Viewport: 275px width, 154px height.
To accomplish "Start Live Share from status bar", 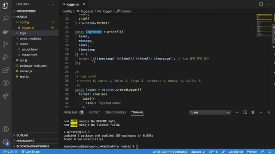I will tap(31, 151).
